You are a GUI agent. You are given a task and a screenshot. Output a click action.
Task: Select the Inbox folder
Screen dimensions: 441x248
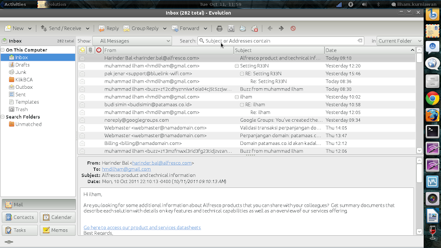coord(38,57)
